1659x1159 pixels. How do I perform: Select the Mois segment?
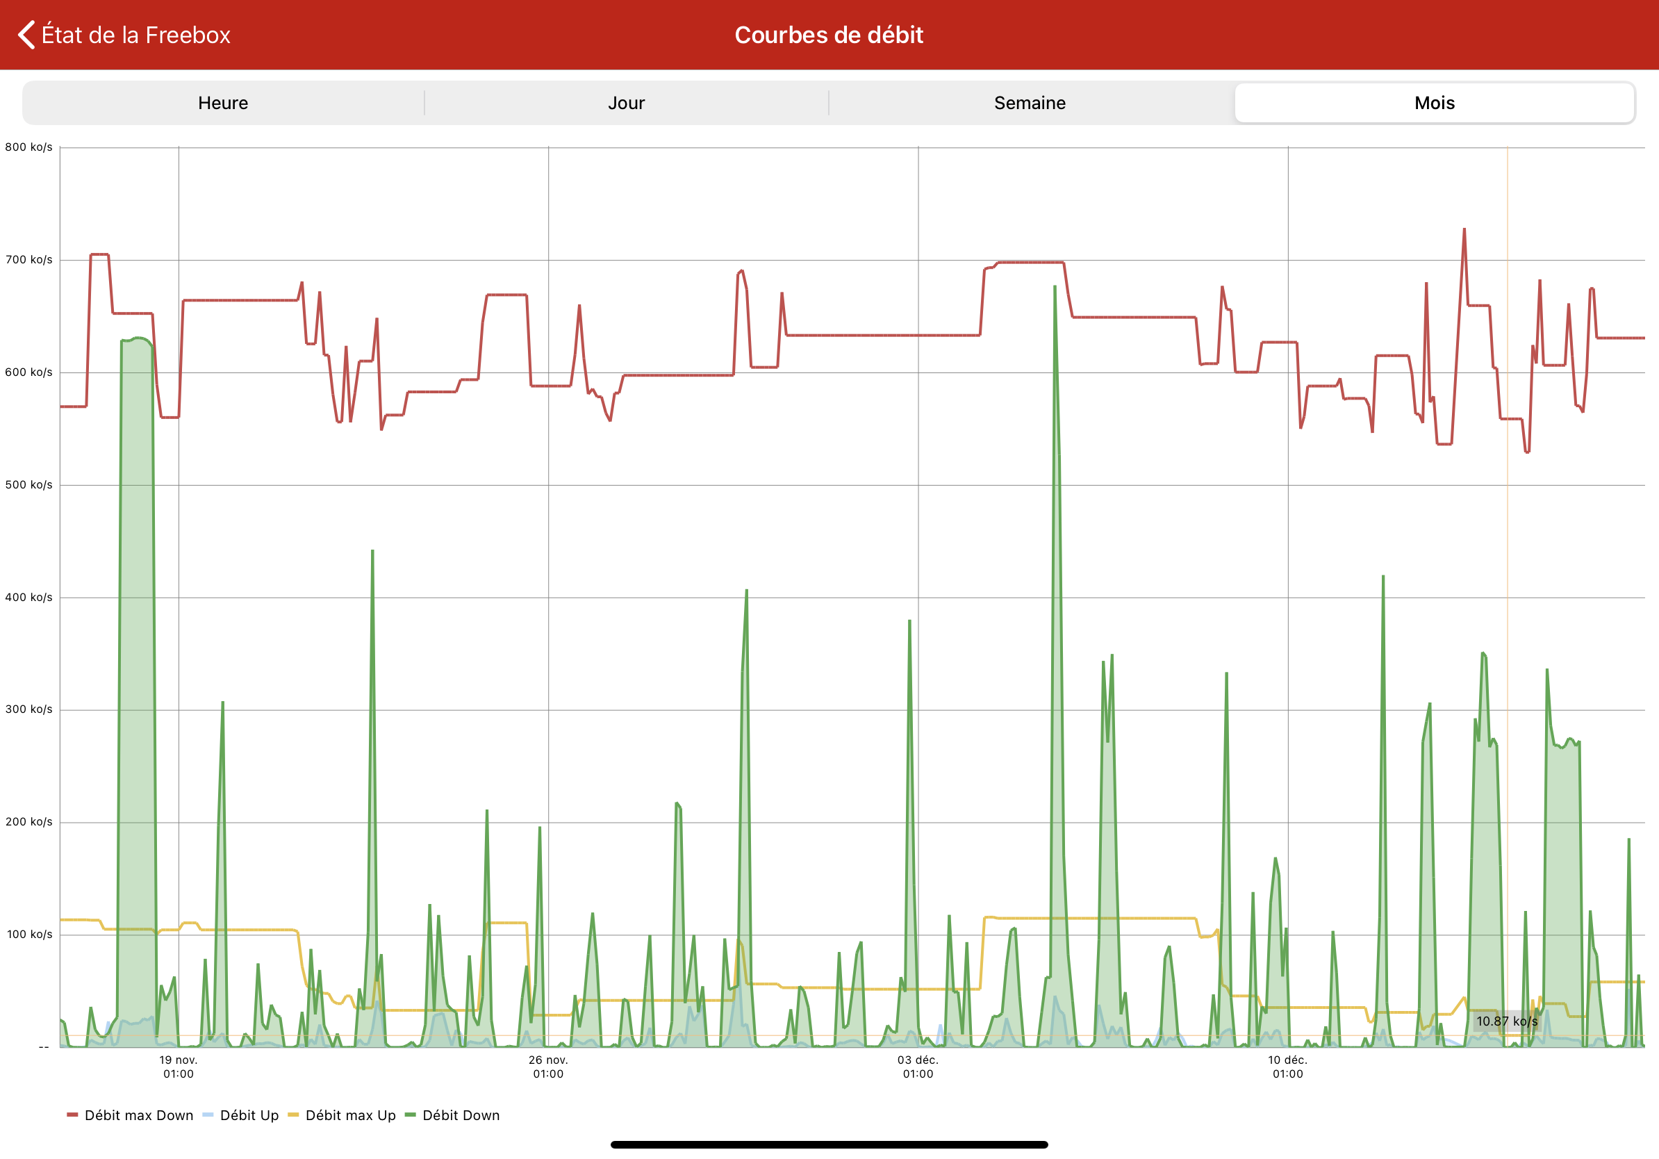(x=1433, y=103)
